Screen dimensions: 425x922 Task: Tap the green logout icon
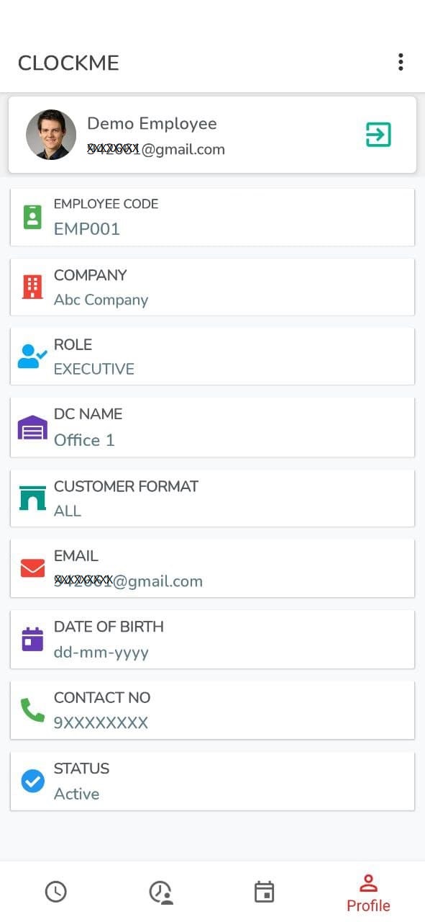pyautogui.click(x=378, y=135)
